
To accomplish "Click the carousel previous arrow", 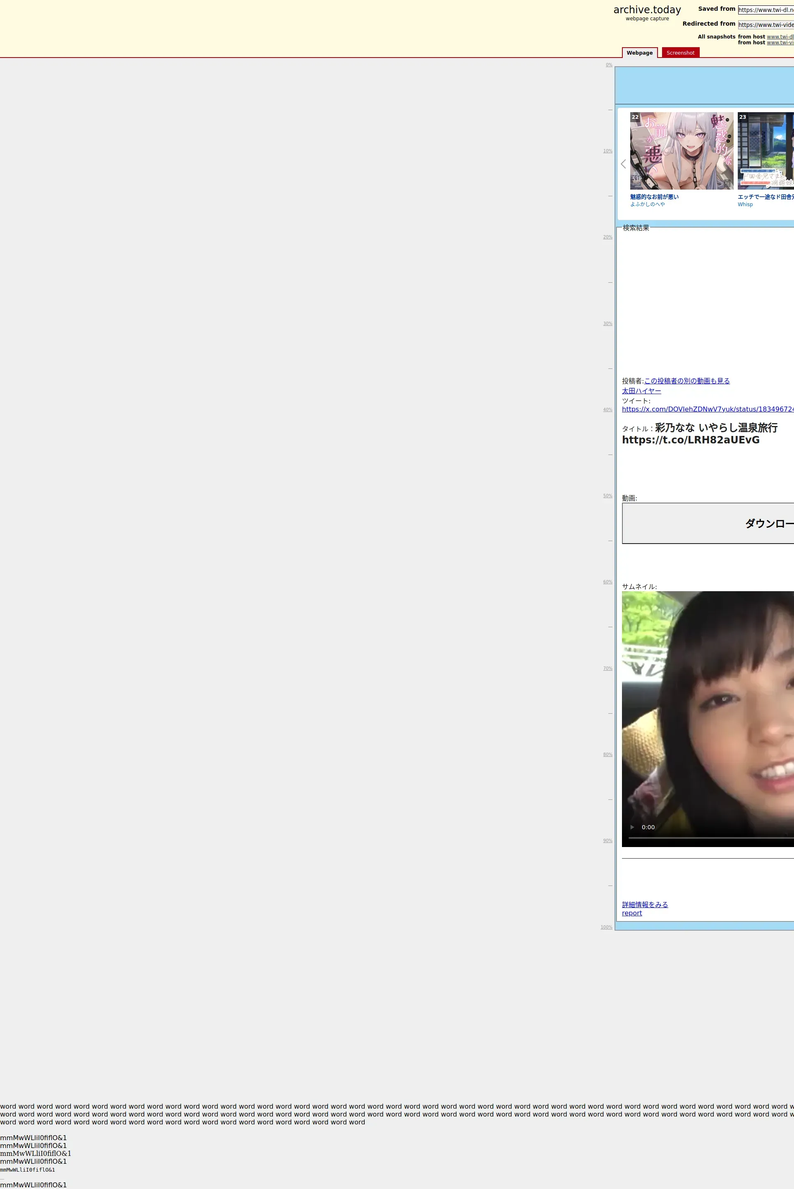I will (x=623, y=164).
